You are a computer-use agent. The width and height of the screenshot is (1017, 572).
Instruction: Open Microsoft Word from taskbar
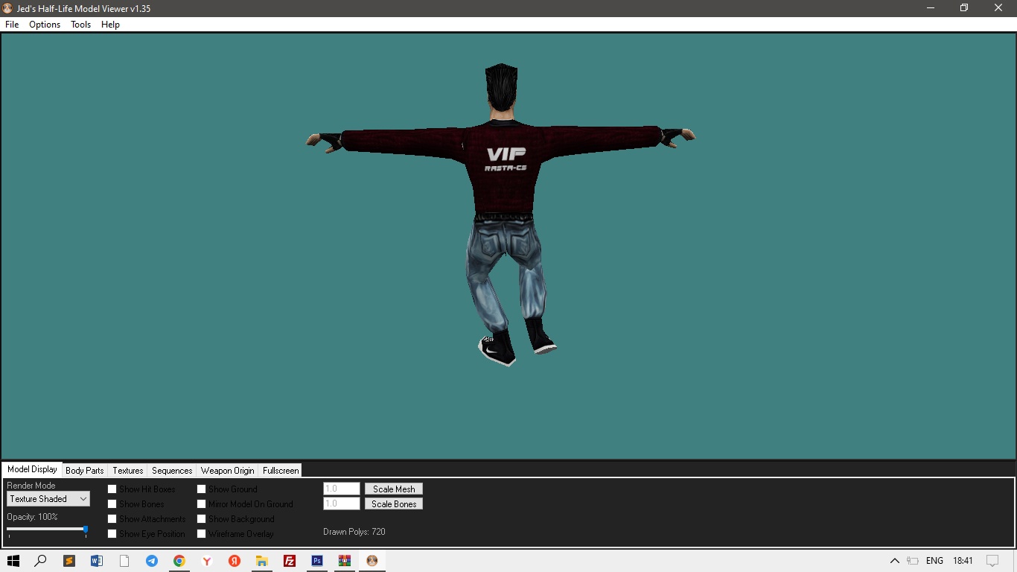97,561
